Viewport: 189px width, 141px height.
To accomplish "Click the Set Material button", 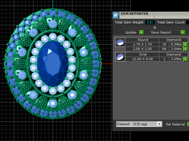I will point(175,124).
